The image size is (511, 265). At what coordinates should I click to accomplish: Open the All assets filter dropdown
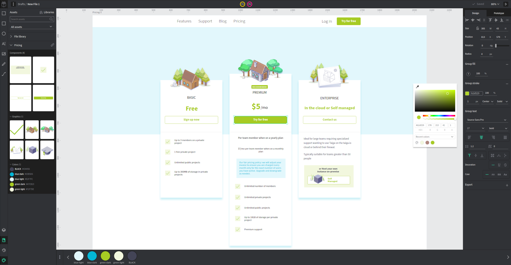click(31, 27)
